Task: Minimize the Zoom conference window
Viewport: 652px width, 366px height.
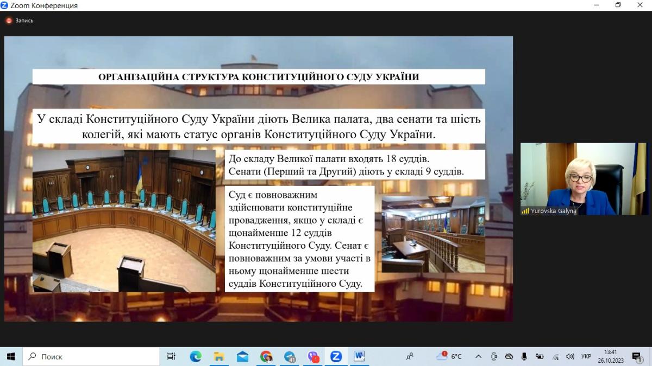Action: (597, 5)
